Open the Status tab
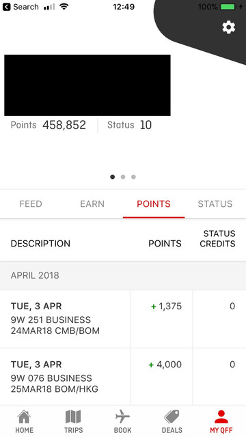Screen dimensions: 246x437 coord(215,204)
